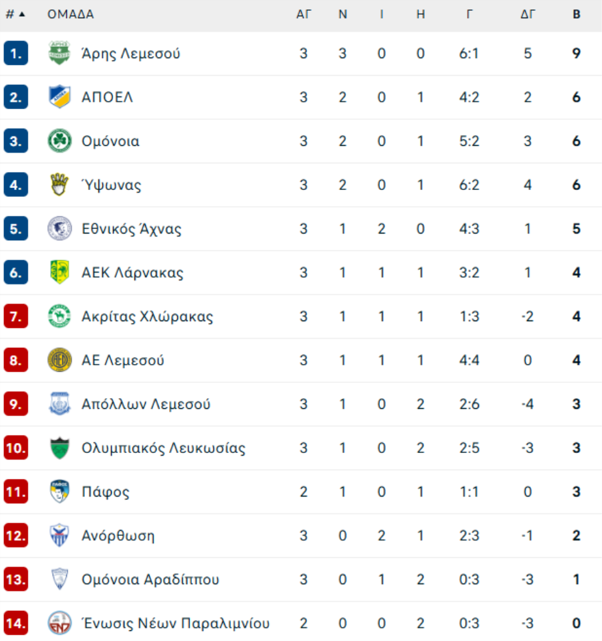The image size is (602, 641).
Task: Click the ΑΕ Λεμεσού round yellow logo
Action: click(60, 360)
